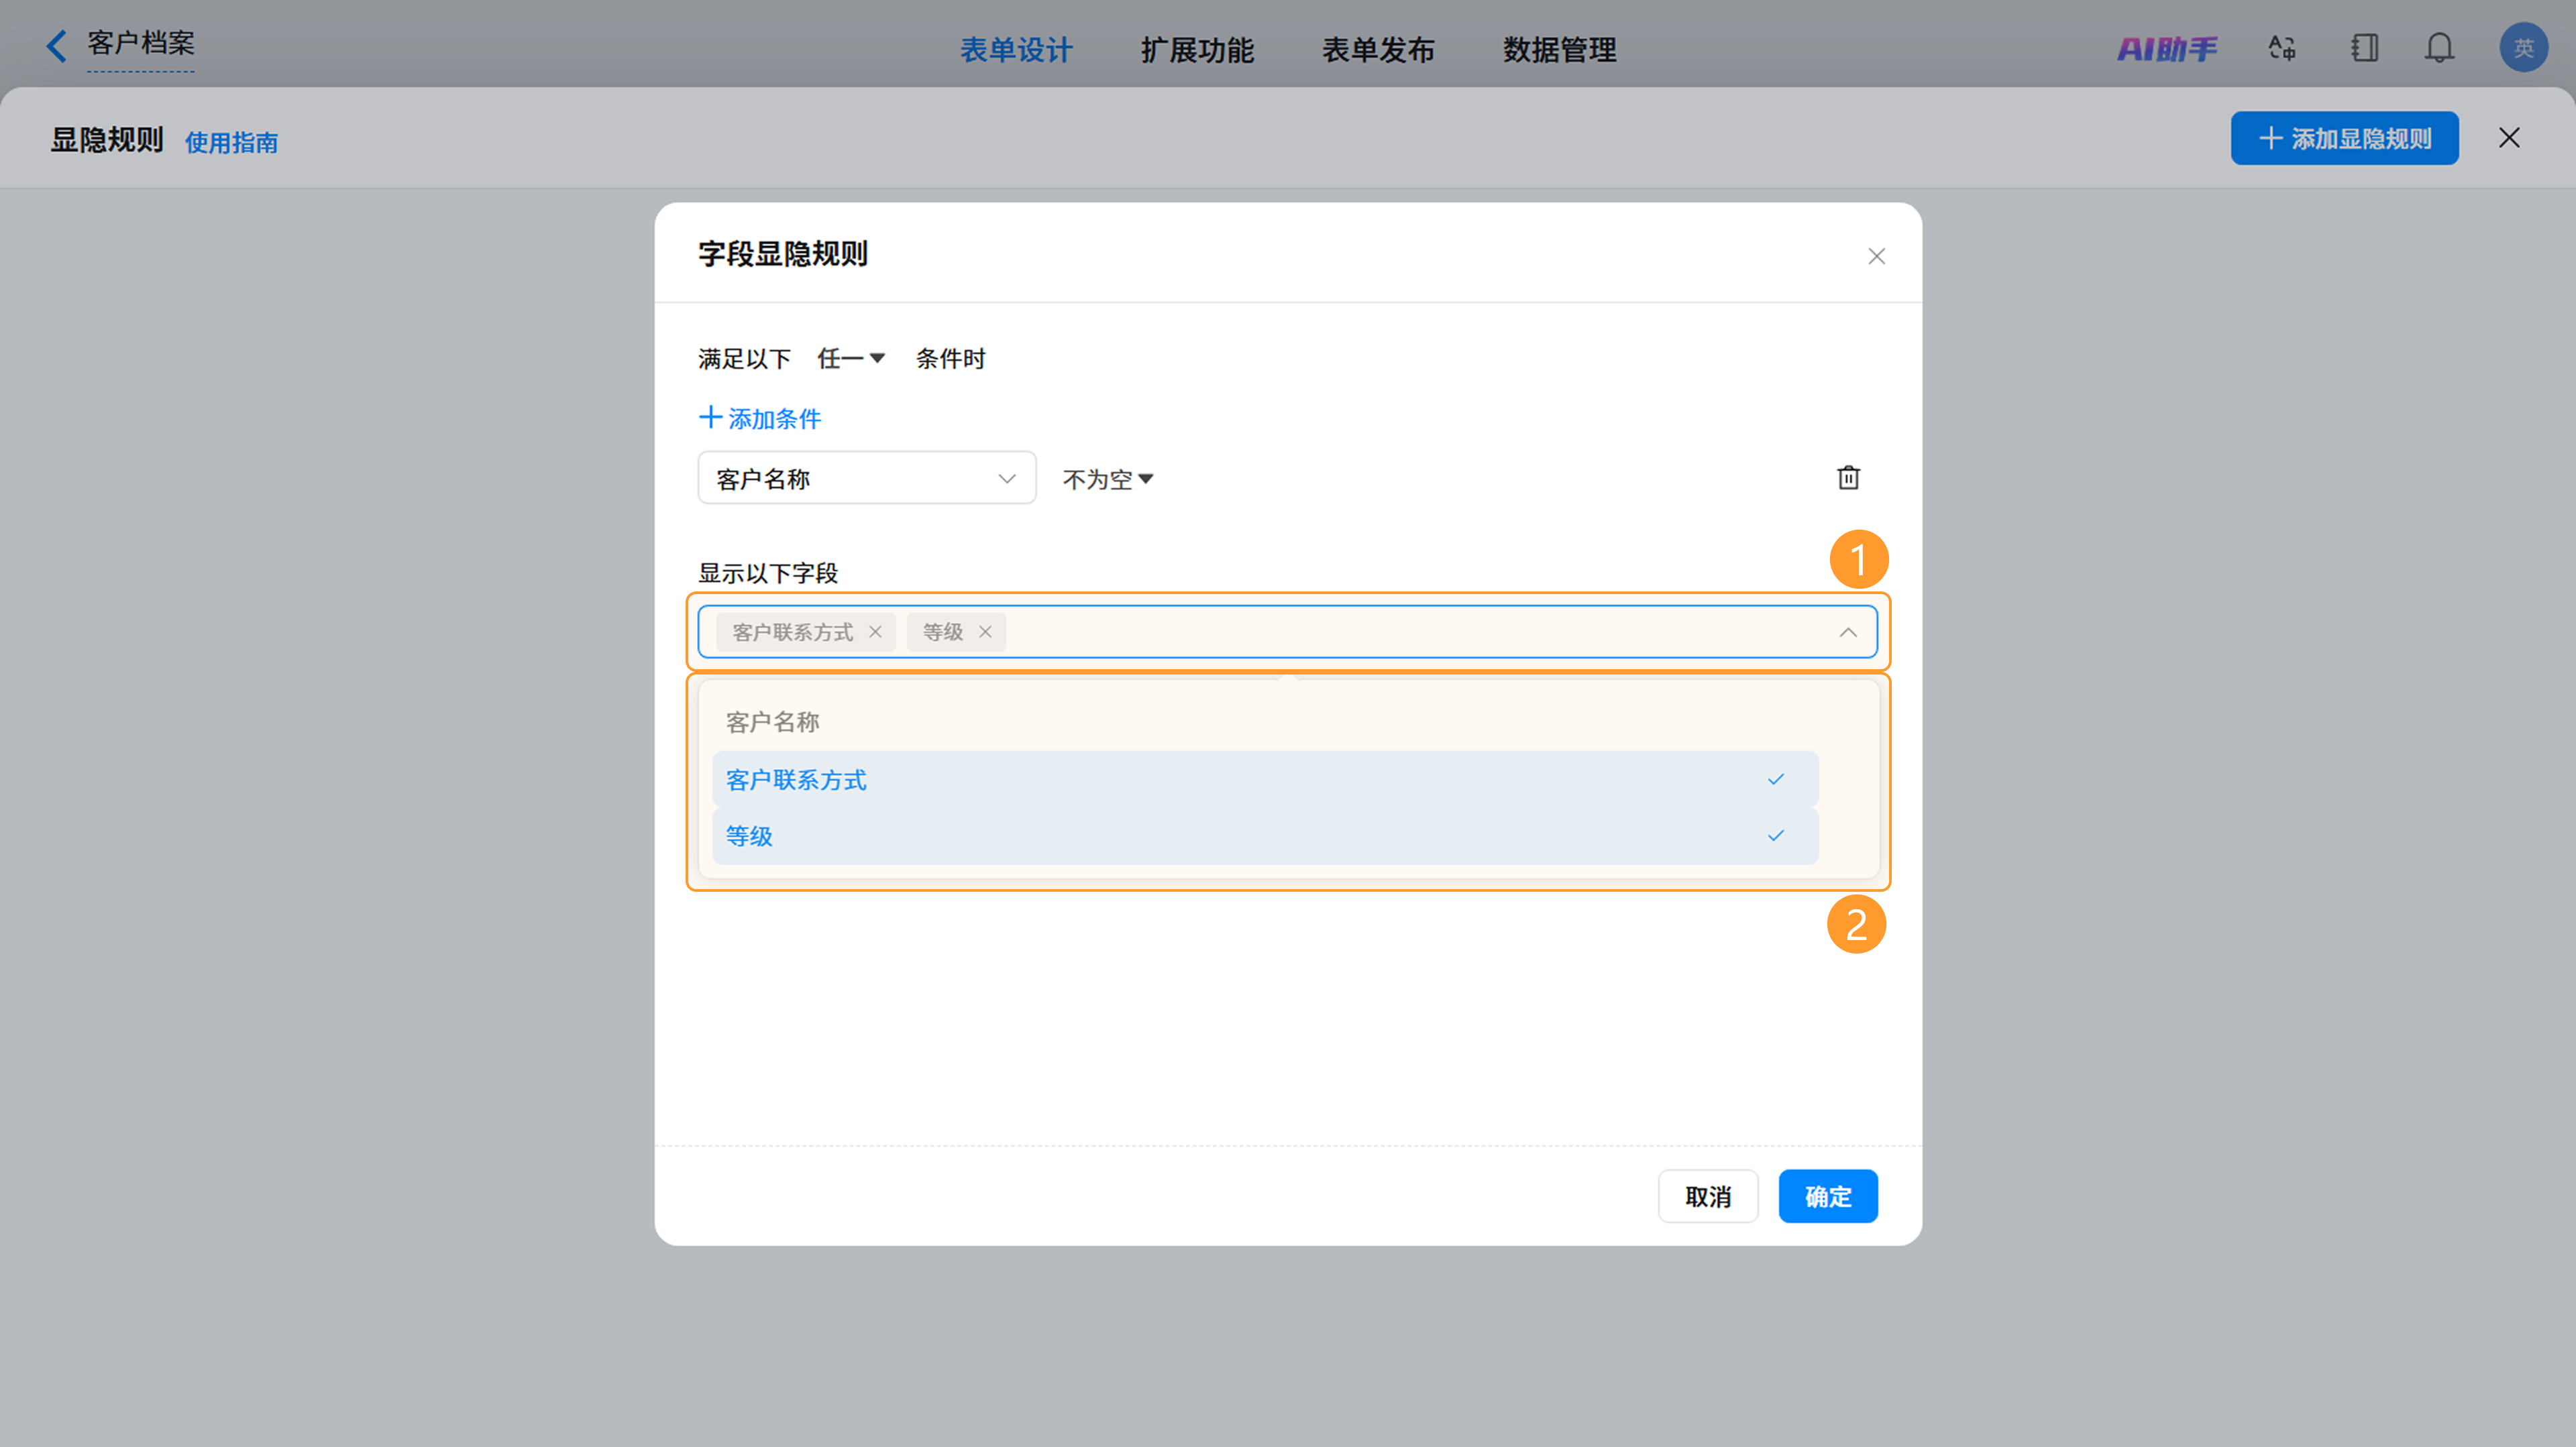This screenshot has width=2576, height=1447.
Task: Select 客户名称 option in dropdown list
Action: (x=1264, y=723)
